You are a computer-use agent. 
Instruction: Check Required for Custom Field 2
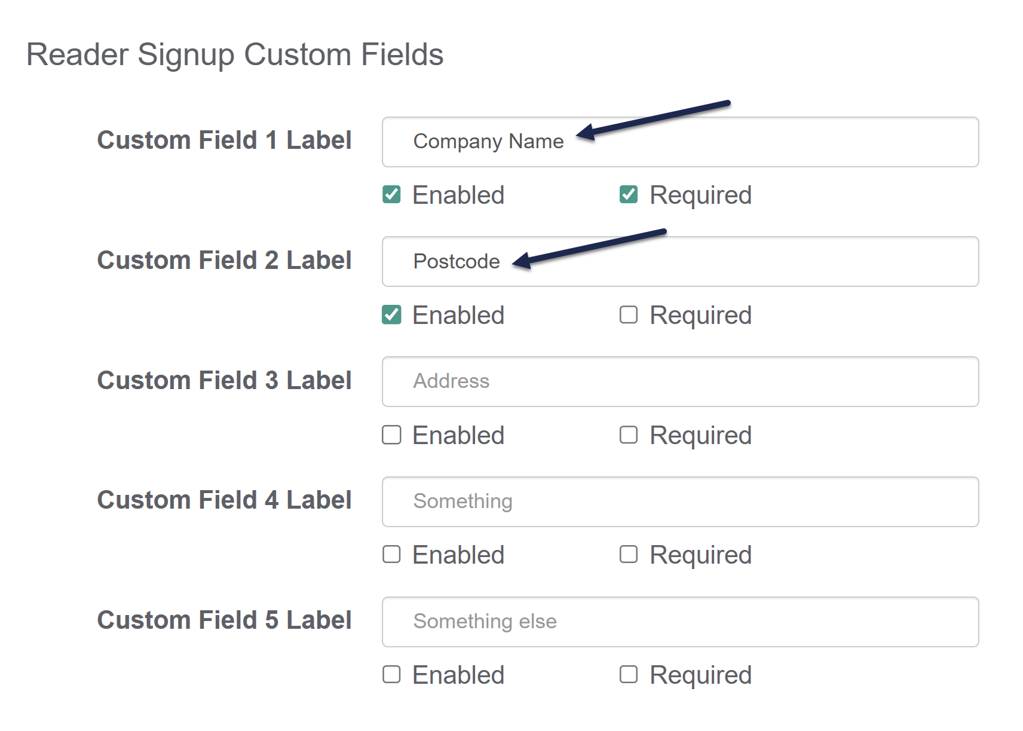point(629,315)
